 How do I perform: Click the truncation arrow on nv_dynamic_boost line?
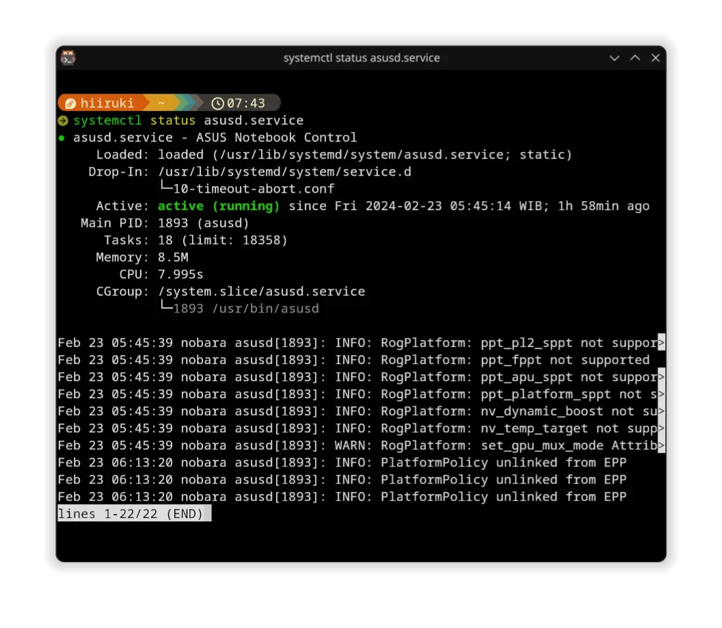point(661,411)
